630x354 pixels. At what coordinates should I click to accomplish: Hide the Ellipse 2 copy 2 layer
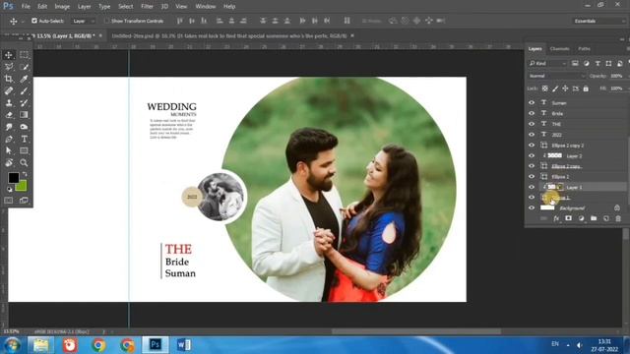coord(532,145)
